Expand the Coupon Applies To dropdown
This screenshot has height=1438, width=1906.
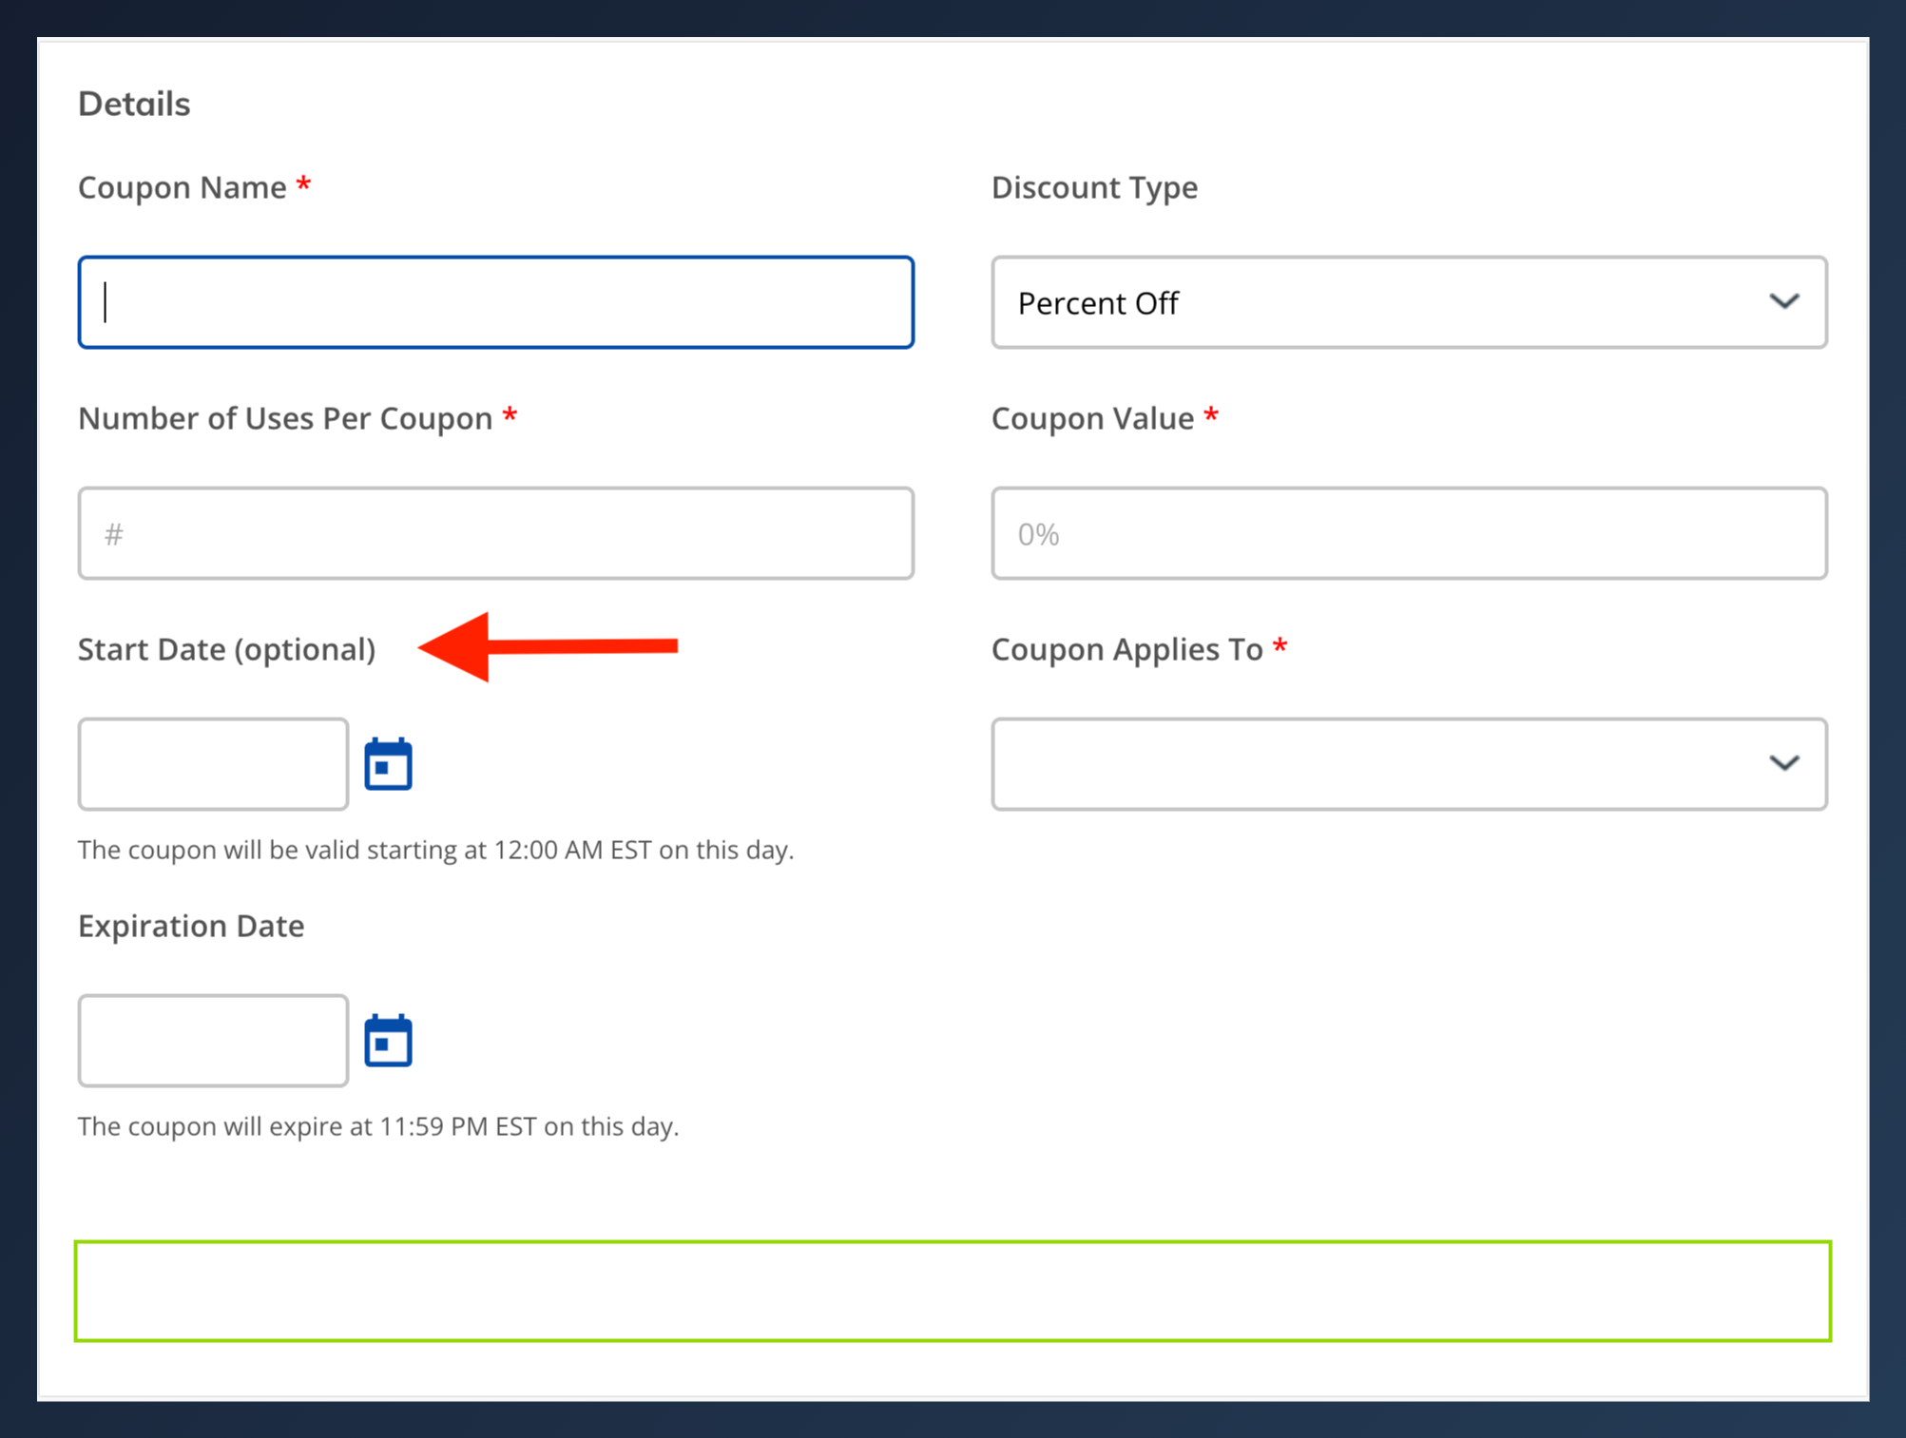coord(1409,764)
